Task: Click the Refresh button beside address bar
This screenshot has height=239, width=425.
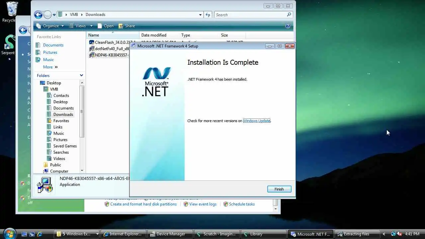Action: pos(208,15)
